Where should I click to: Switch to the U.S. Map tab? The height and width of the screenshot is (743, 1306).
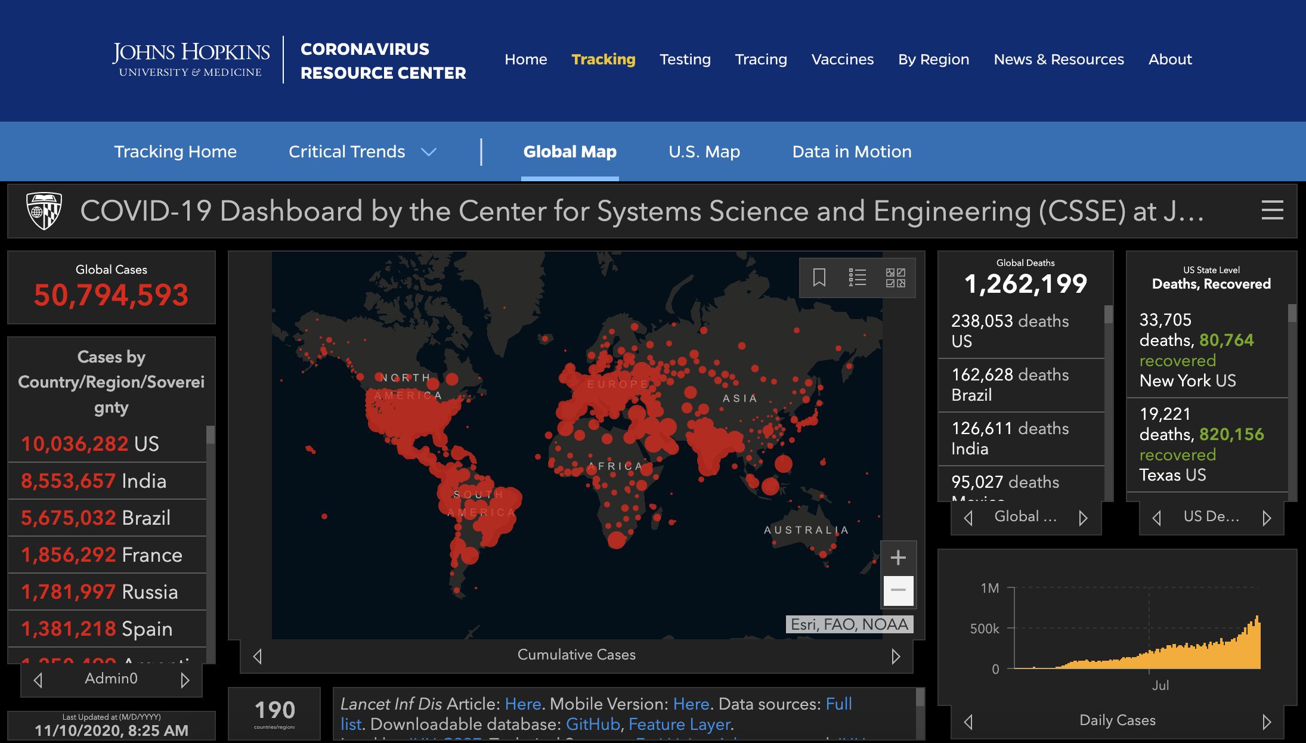[x=704, y=152]
